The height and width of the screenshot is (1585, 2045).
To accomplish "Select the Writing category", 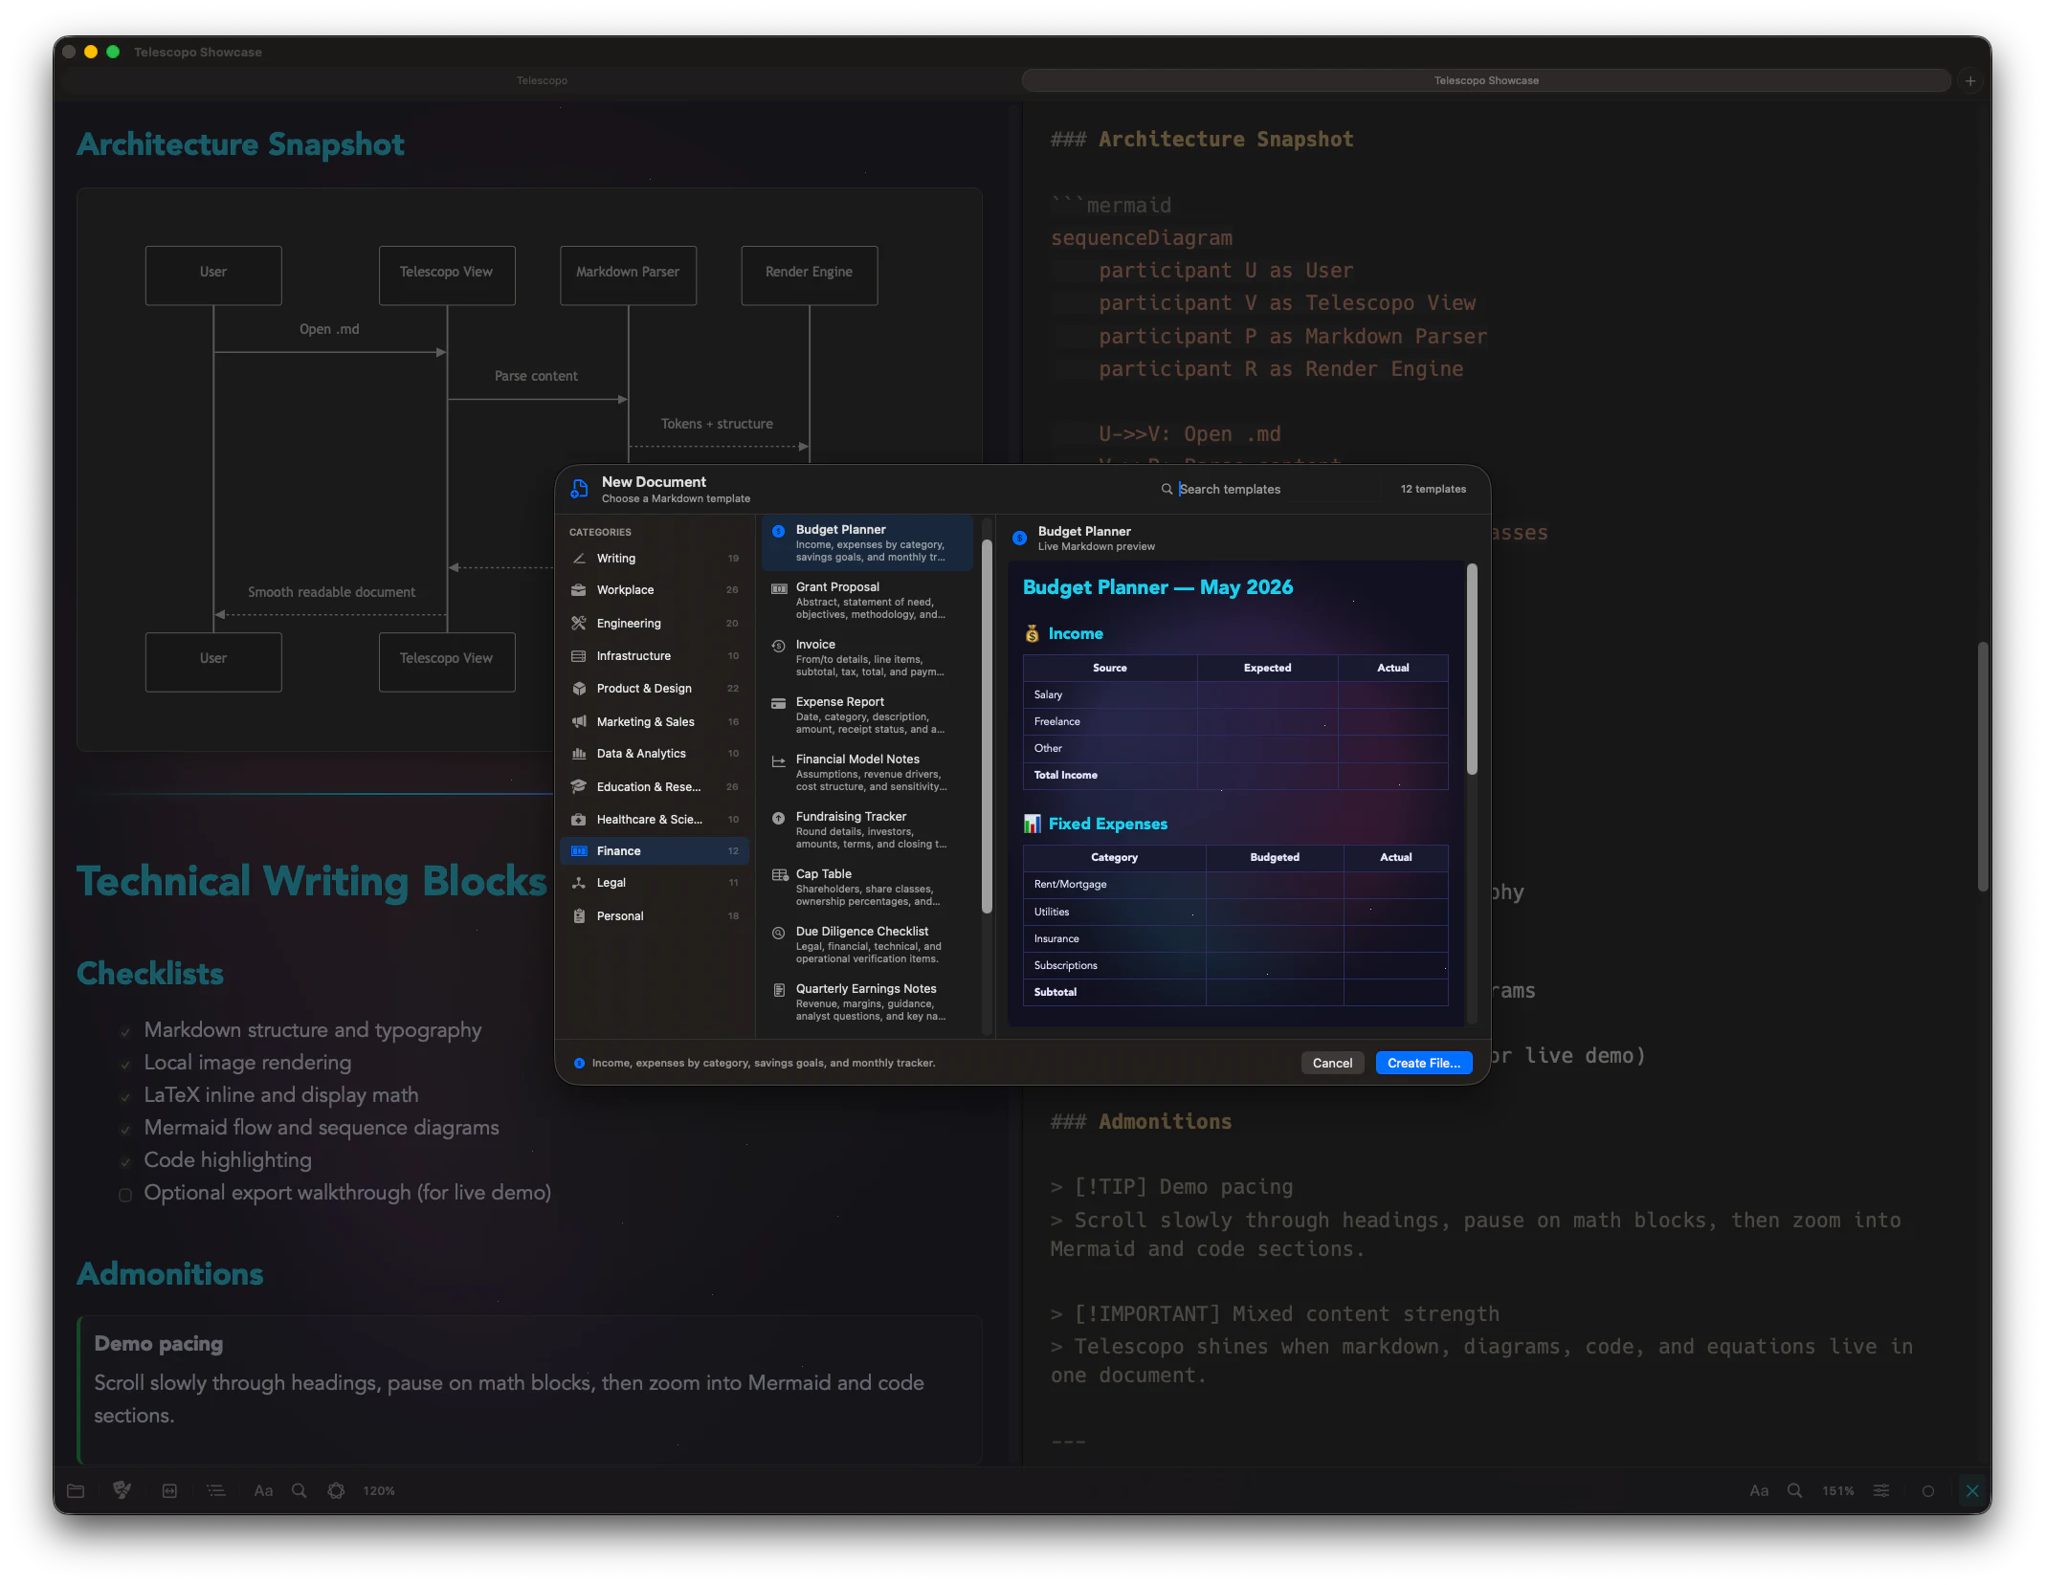I will tap(655, 558).
